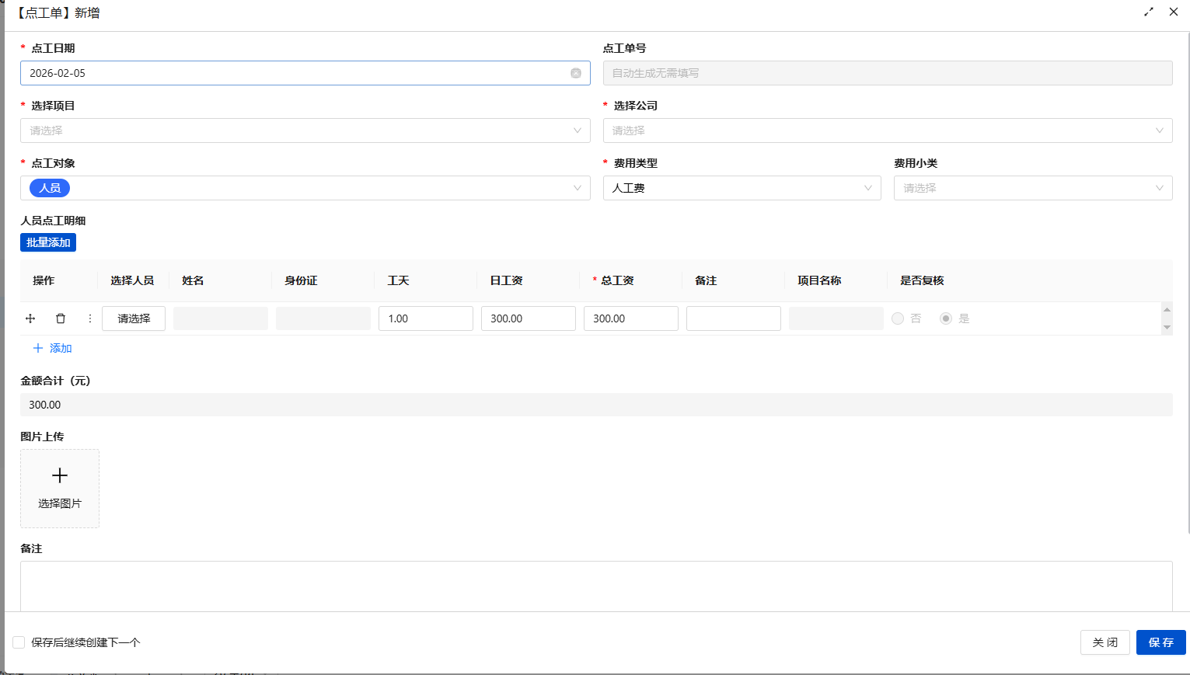Click 请选择 button to choose personnel
Screen dimensions: 1190x675
[134, 318]
